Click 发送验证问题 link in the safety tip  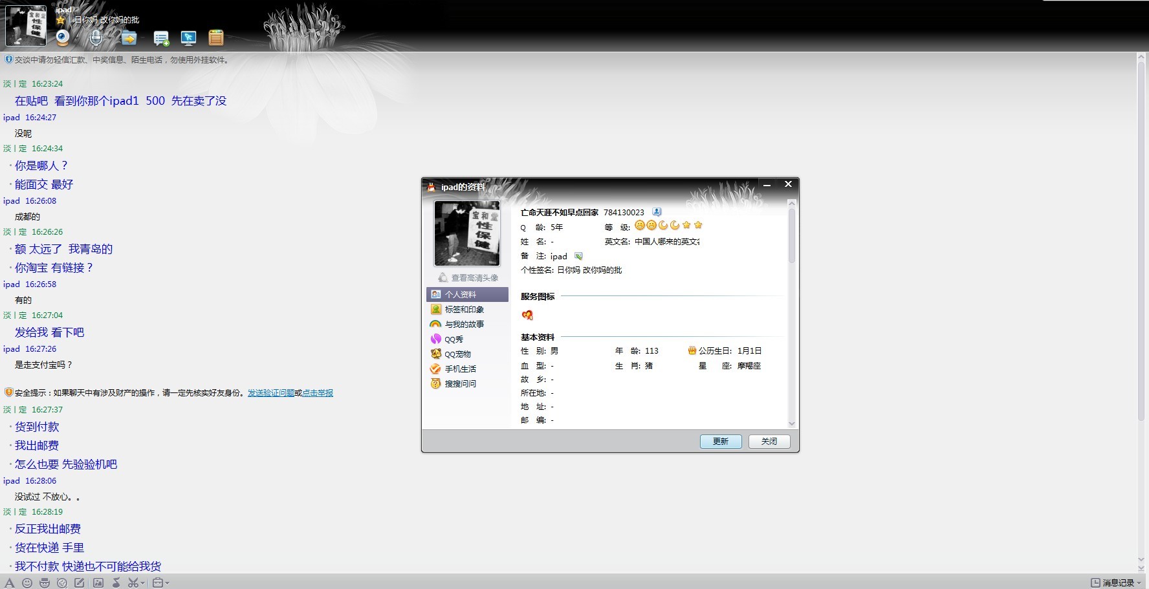pos(271,392)
